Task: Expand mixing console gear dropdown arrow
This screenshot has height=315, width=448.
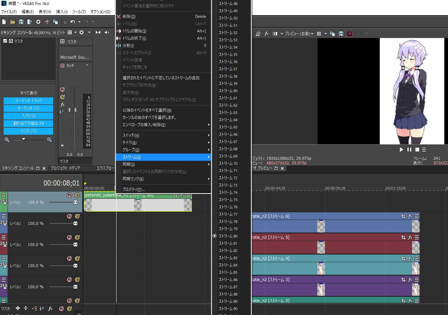Action: (89, 32)
